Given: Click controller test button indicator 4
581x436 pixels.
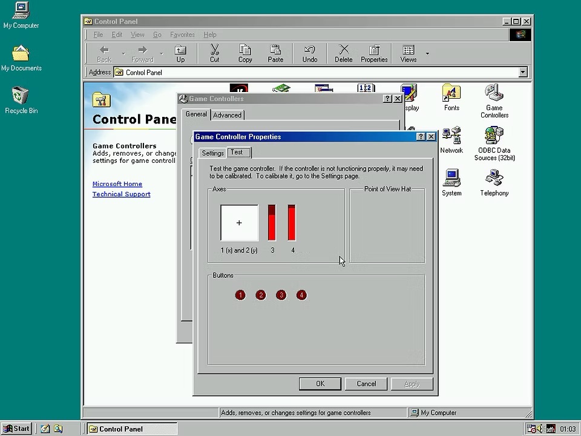Looking at the screenshot, I should coord(301,295).
